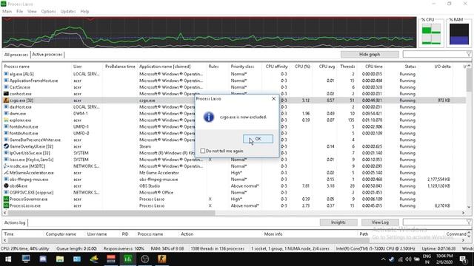This screenshot has height=266, width=474.
Task: Check 'Do not tell me again' checkbox
Action: coord(202,151)
